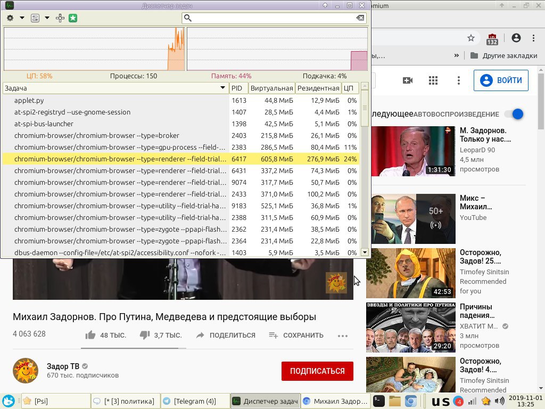
Task: Click the ПОДПИСАТЬСЯ subscribe button
Action: pos(317,371)
